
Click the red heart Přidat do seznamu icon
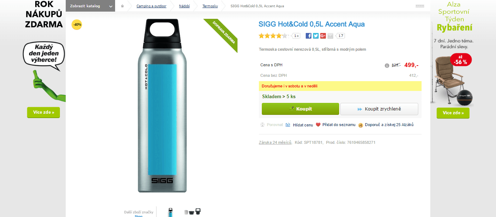pos(318,125)
